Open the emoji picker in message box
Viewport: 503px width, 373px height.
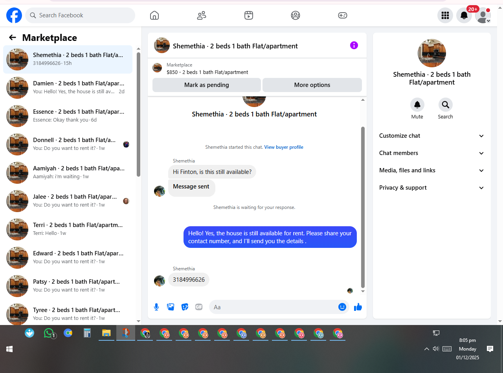coord(342,307)
